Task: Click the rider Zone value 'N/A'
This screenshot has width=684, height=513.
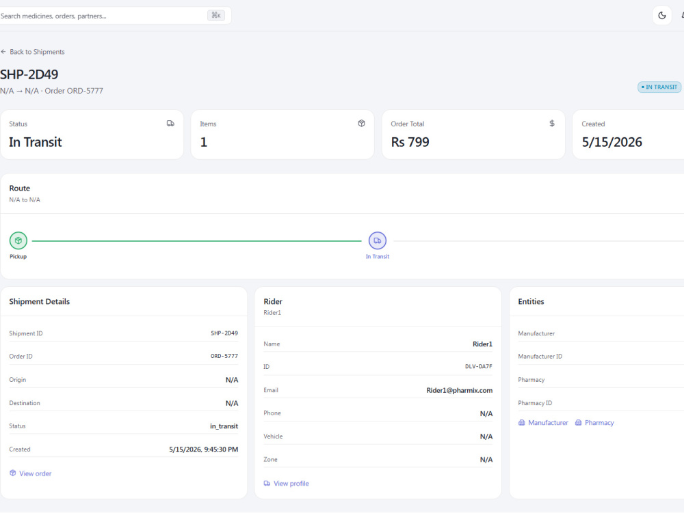Action: click(486, 460)
